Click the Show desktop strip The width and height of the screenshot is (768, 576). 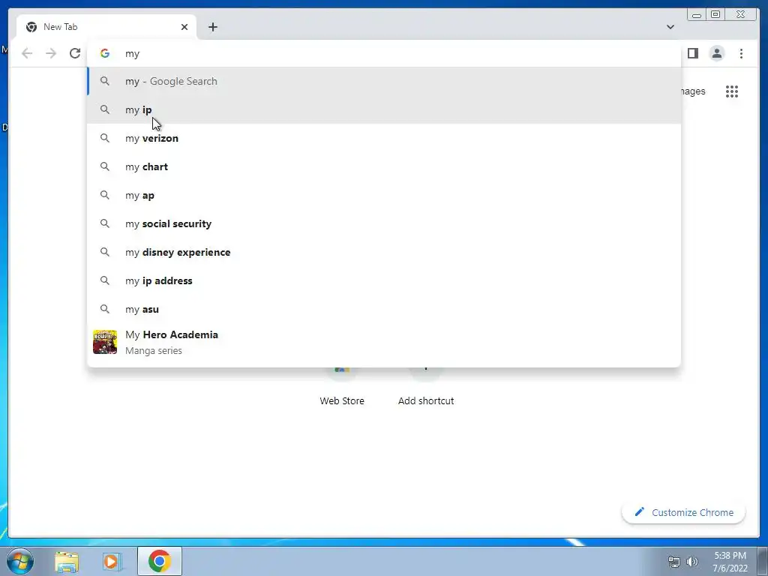[763, 561]
